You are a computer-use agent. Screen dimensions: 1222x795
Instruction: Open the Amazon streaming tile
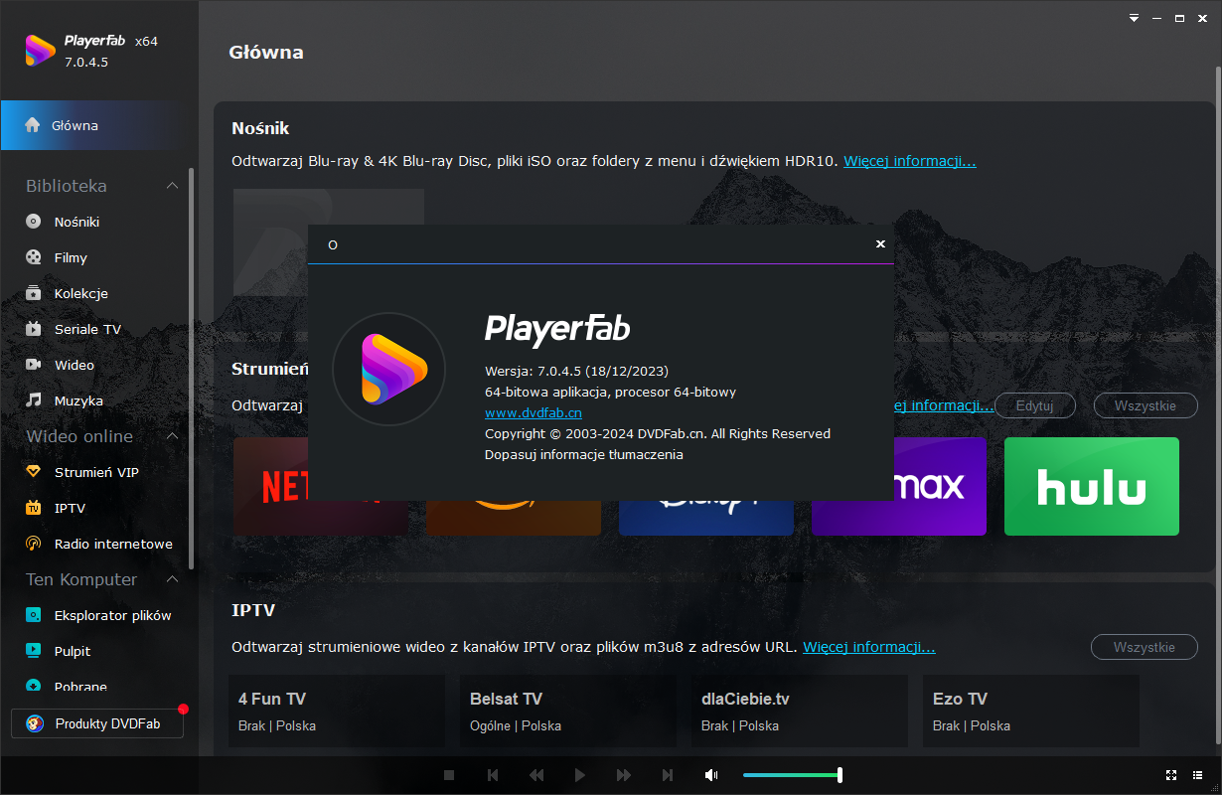point(514,518)
